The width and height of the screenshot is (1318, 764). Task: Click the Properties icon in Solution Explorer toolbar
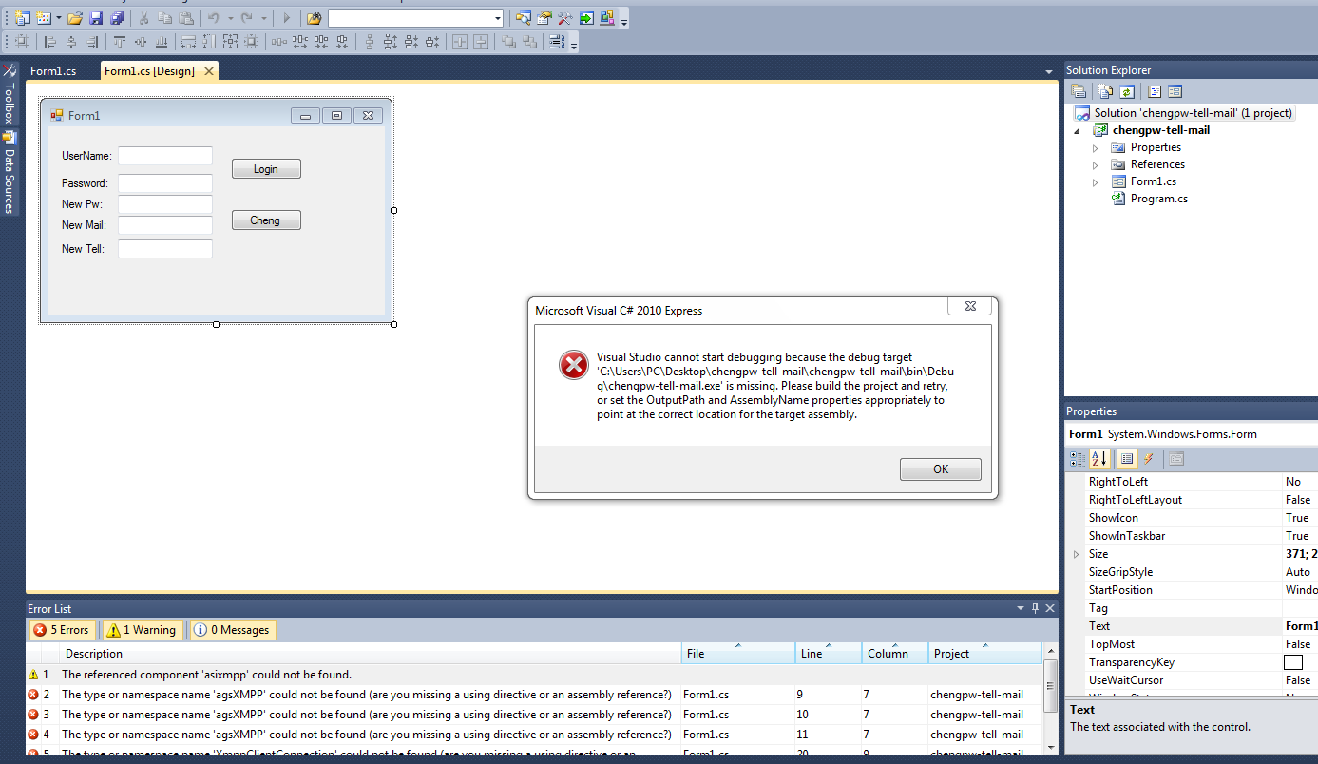point(1079,92)
